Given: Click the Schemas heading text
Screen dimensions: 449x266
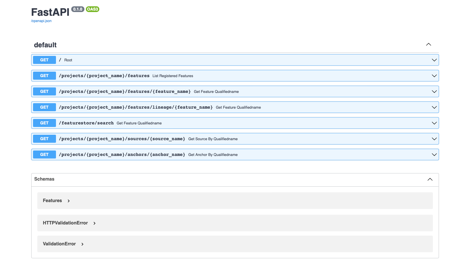Looking at the screenshot, I should [44, 179].
